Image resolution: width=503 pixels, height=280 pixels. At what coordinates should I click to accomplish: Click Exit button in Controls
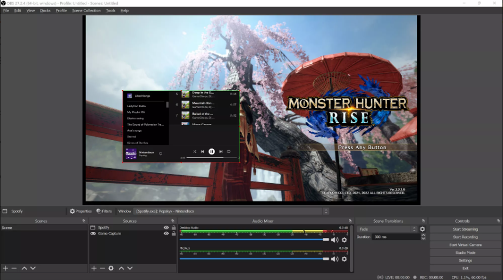pos(465,268)
